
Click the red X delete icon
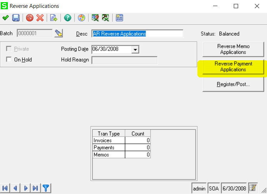40,18
